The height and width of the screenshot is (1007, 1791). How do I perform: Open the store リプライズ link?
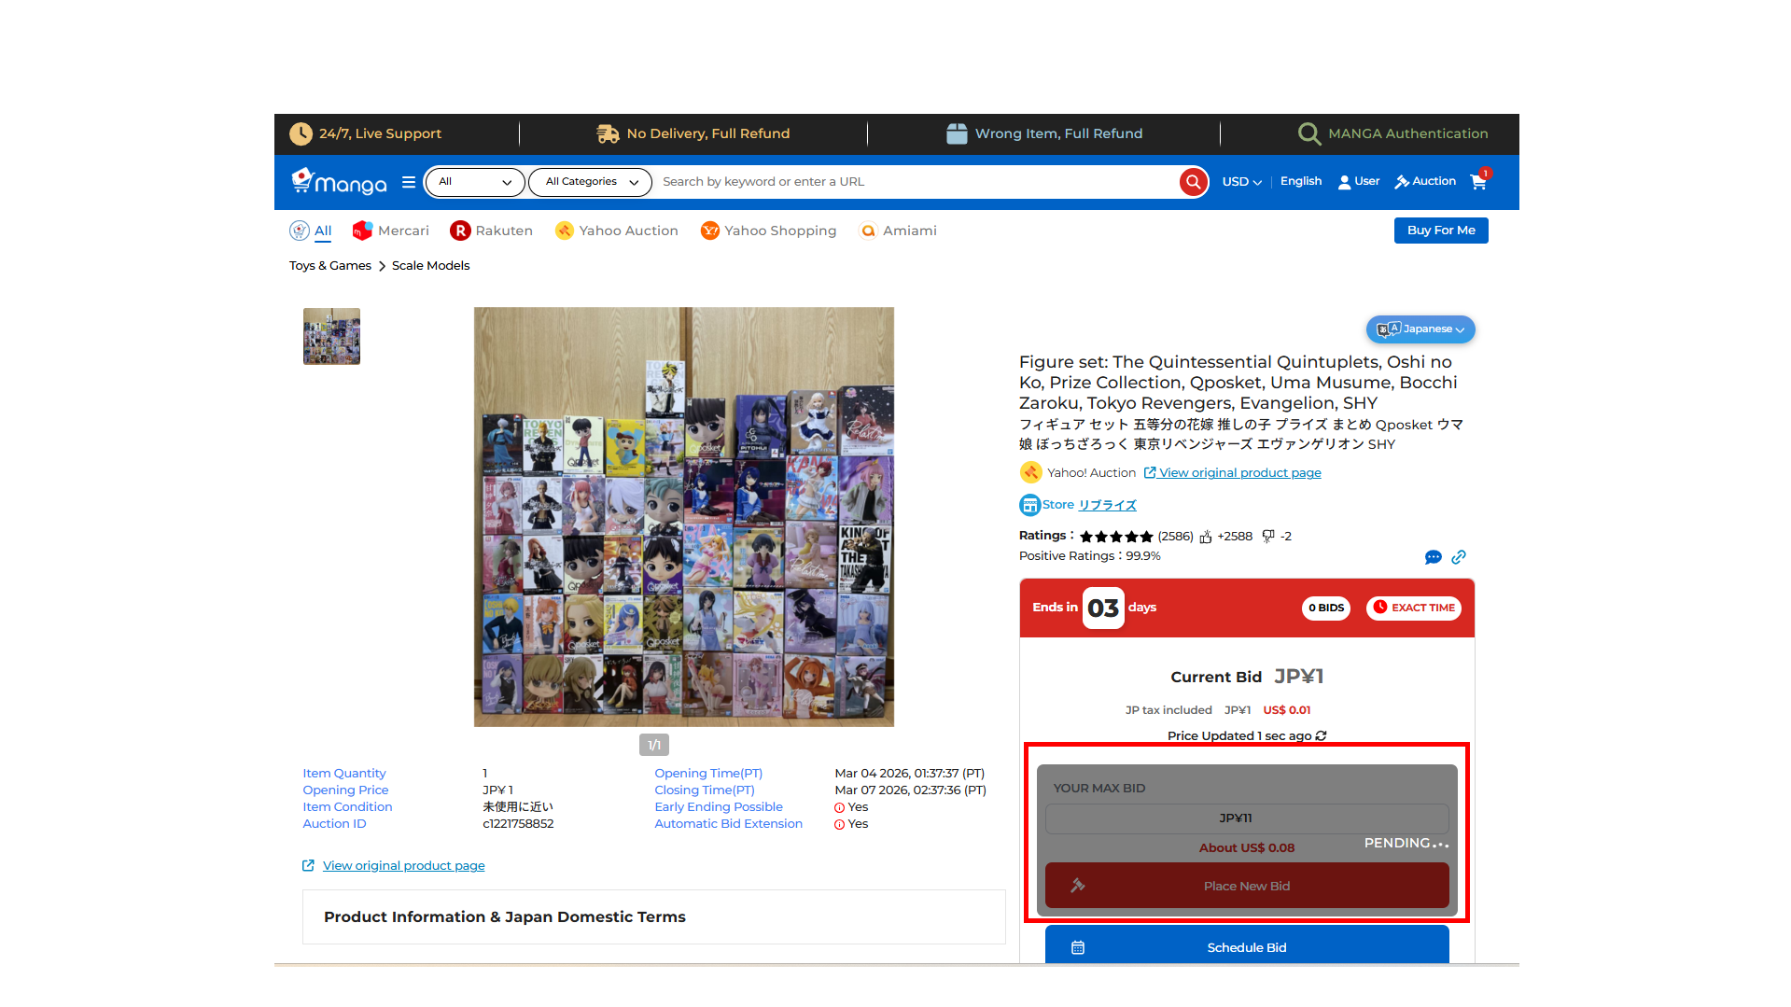(x=1107, y=505)
